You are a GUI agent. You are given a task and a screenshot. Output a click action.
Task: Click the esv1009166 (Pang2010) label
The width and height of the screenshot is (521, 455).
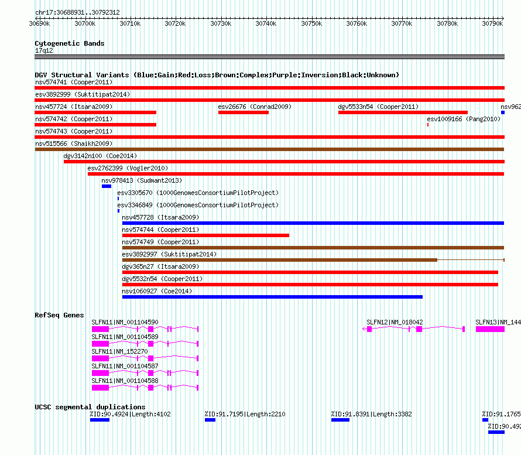(464, 119)
